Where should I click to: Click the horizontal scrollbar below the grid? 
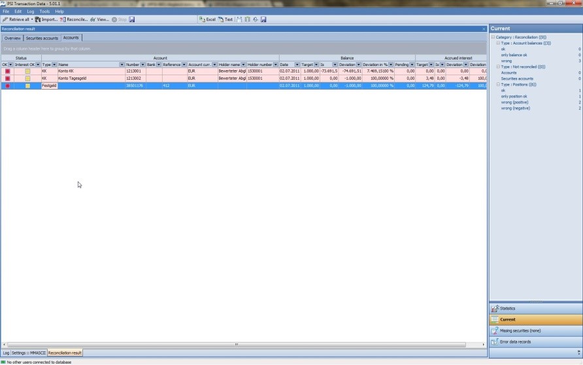point(236,344)
